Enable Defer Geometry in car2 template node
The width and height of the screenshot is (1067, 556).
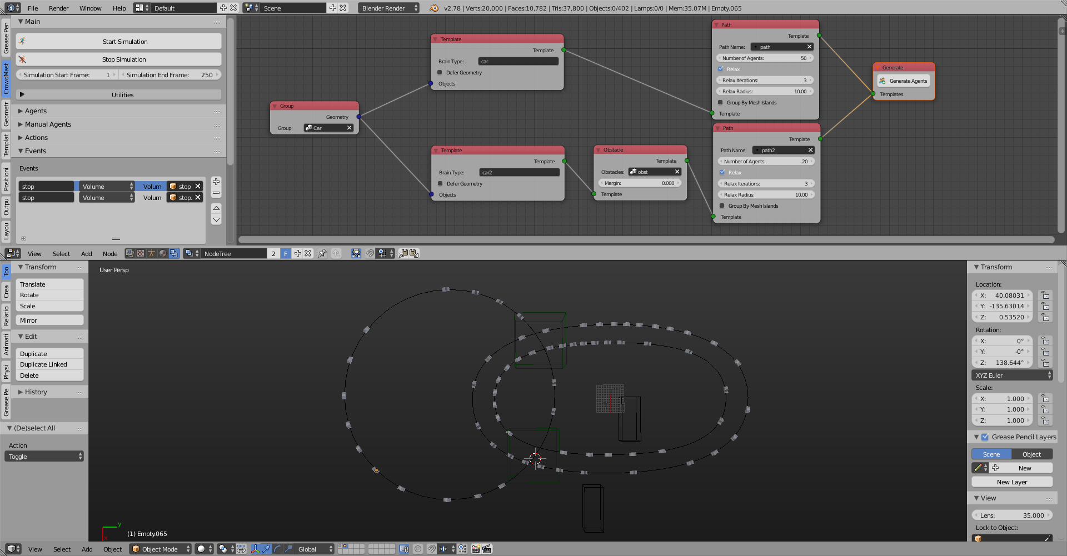click(440, 184)
